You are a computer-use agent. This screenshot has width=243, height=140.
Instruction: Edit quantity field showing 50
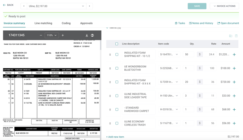click(x=188, y=54)
